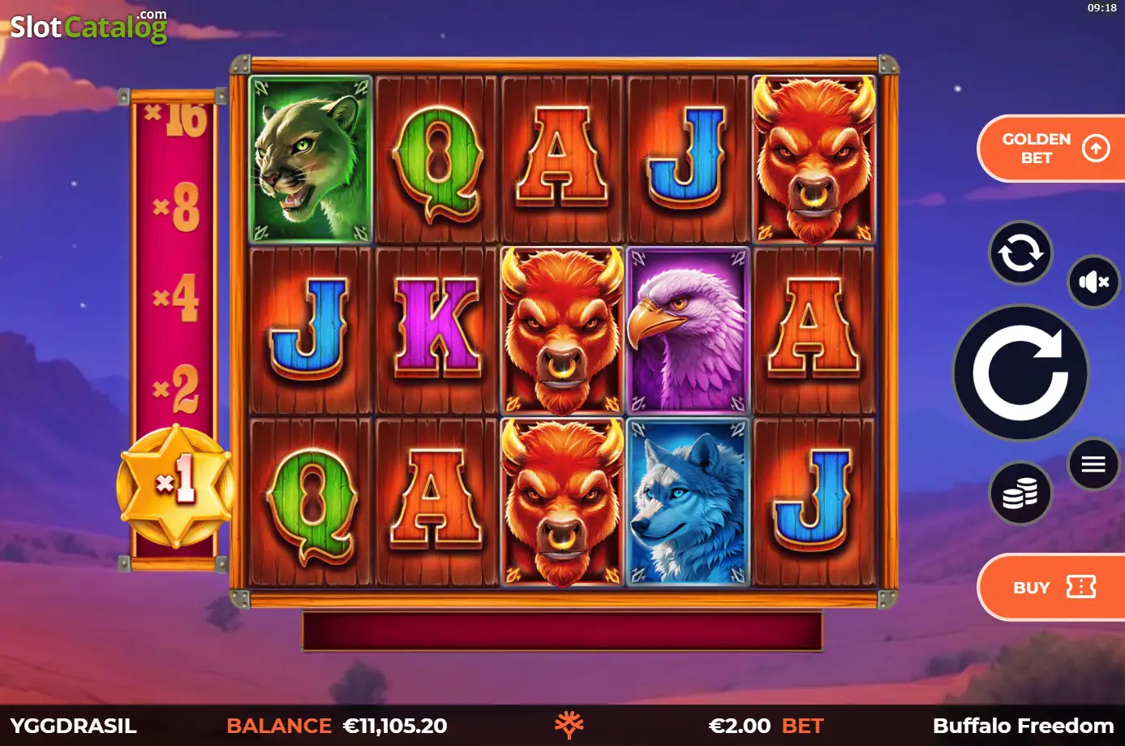Click the x8 multiplier on the ladder
Viewport: 1125px width, 746px height.
[176, 207]
